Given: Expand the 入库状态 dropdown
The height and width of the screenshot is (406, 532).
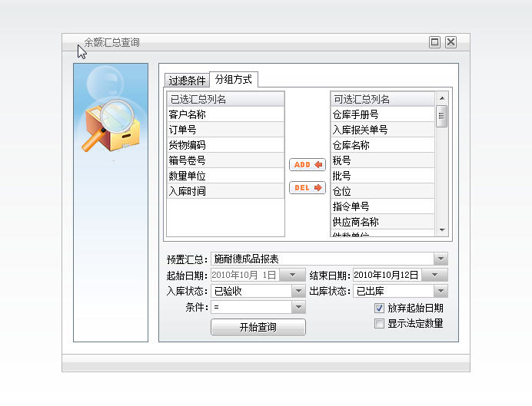Looking at the screenshot, I should (x=298, y=292).
